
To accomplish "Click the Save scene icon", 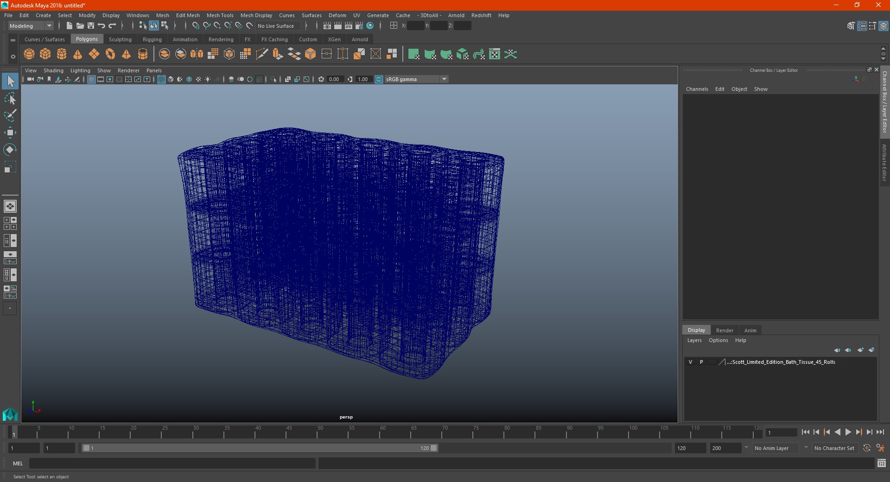I will [91, 26].
